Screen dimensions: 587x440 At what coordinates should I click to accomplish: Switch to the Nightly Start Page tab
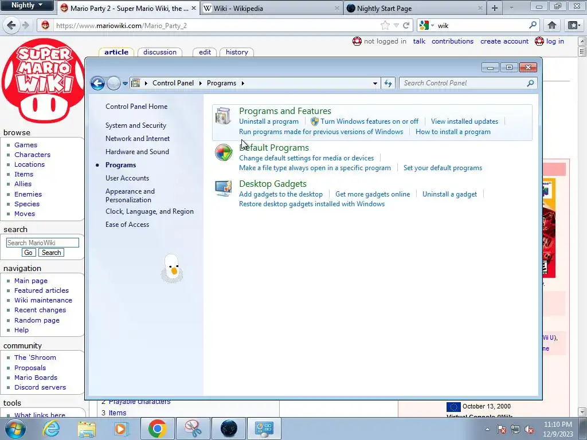pyautogui.click(x=415, y=8)
